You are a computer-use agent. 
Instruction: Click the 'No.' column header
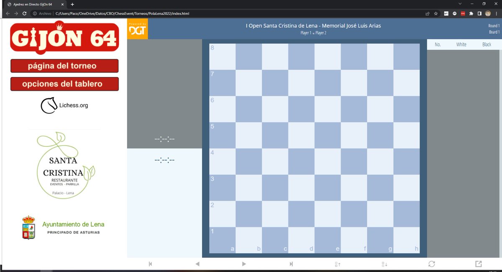[x=438, y=44]
